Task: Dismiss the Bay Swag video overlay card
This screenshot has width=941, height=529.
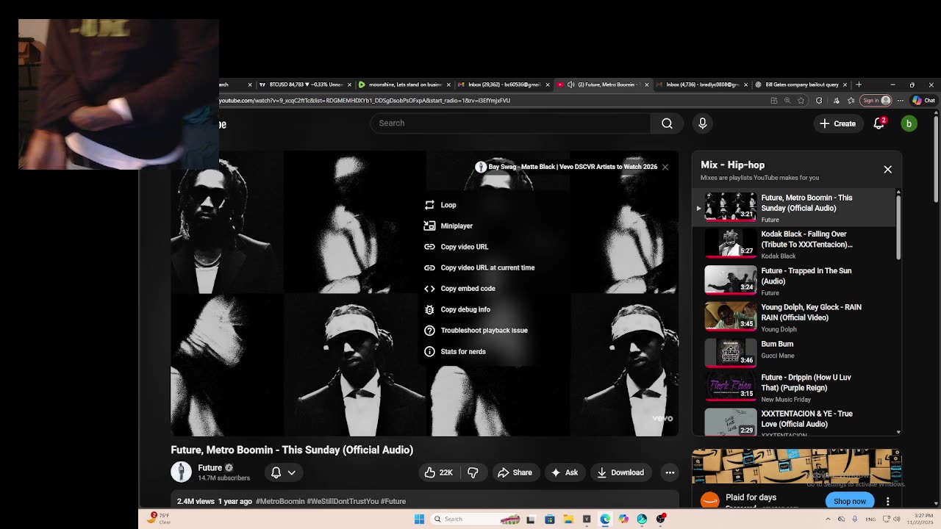Action: (665, 167)
